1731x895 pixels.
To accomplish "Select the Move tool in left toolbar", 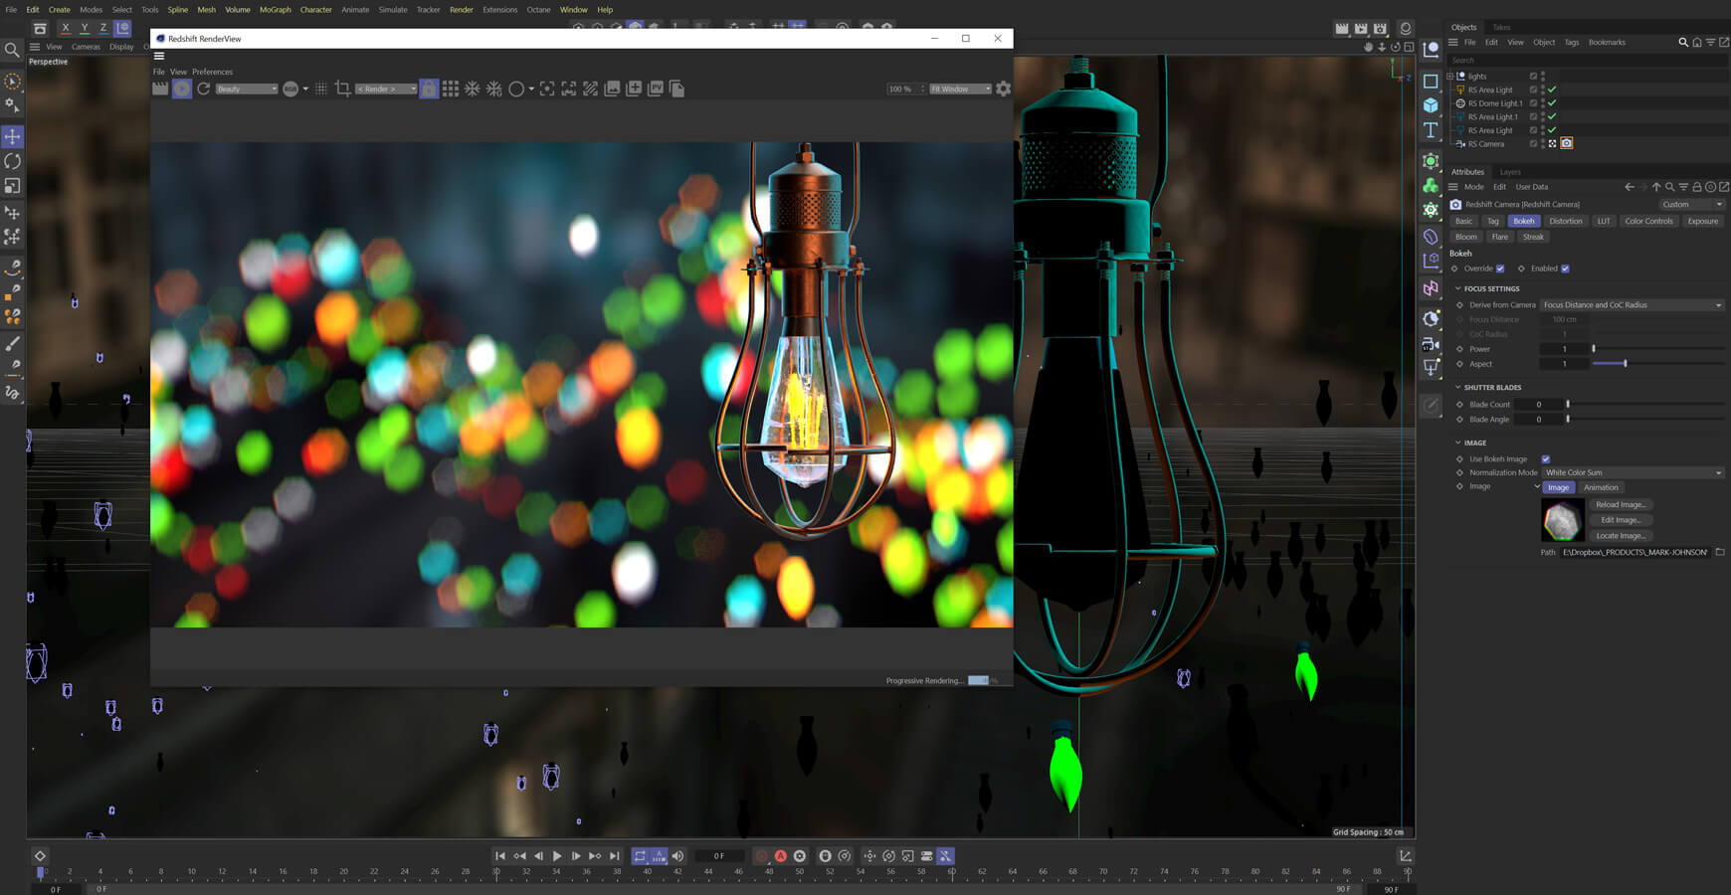I will pos(13,136).
